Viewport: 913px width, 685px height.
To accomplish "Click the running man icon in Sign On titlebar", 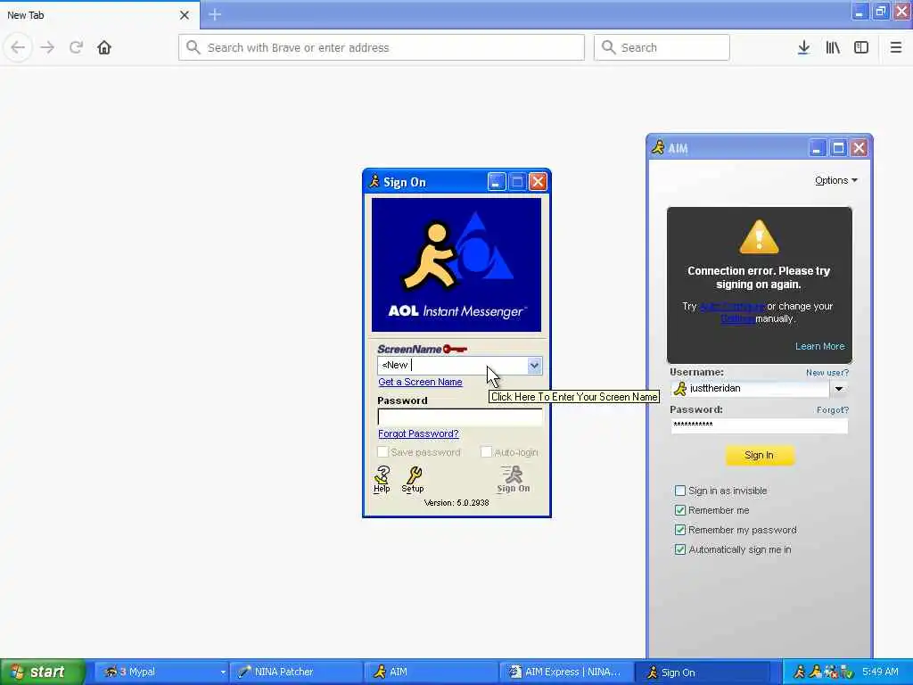I will pyautogui.click(x=374, y=182).
